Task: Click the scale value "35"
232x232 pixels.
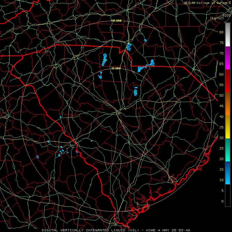Action: point(221,127)
